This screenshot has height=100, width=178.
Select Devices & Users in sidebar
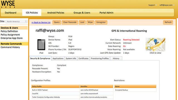click(x=14, y=28)
